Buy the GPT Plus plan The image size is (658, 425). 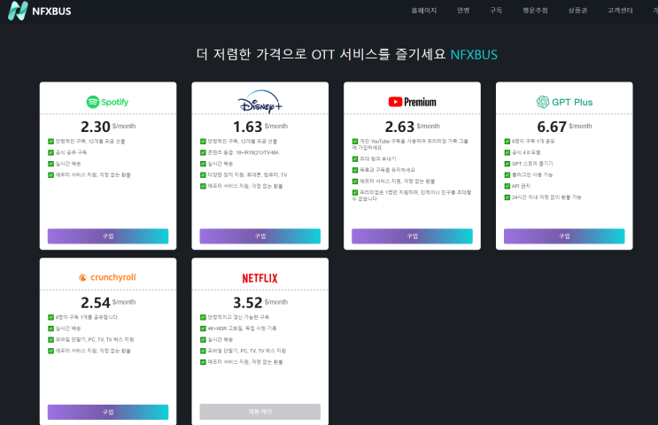[x=564, y=236]
